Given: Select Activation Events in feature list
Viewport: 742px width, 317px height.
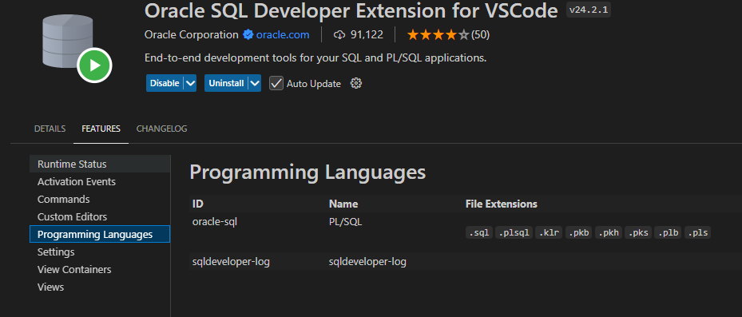Looking at the screenshot, I should point(100,182).
